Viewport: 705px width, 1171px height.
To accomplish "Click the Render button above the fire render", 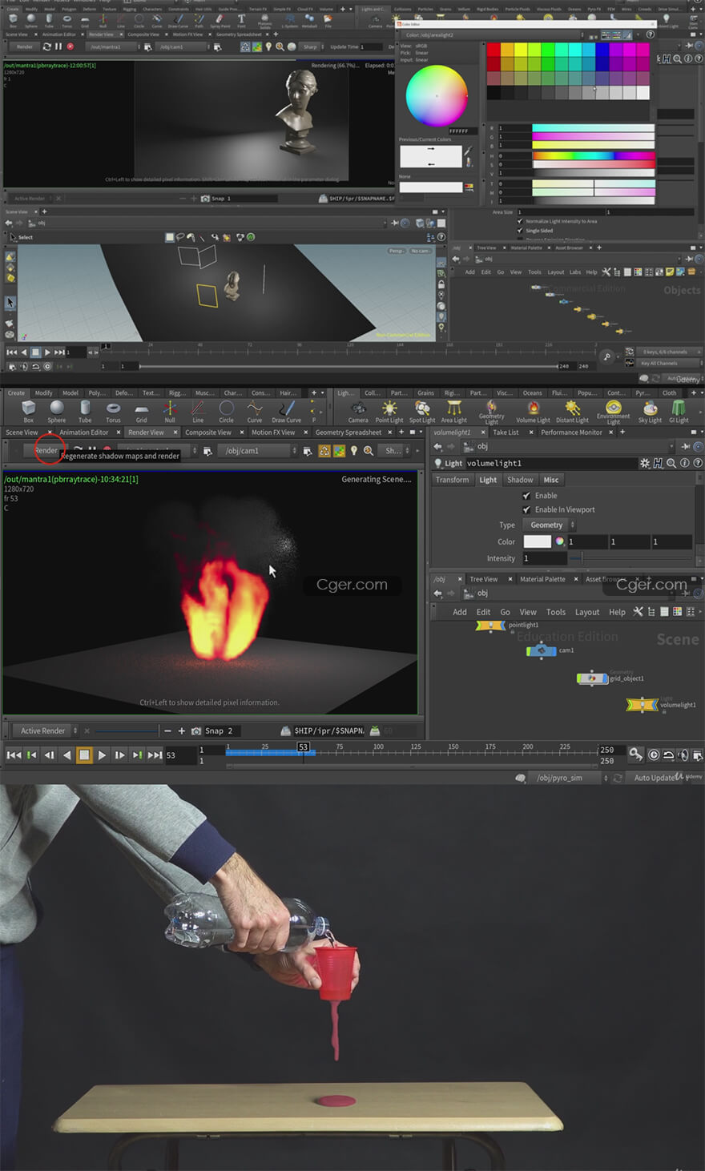I will click(46, 451).
